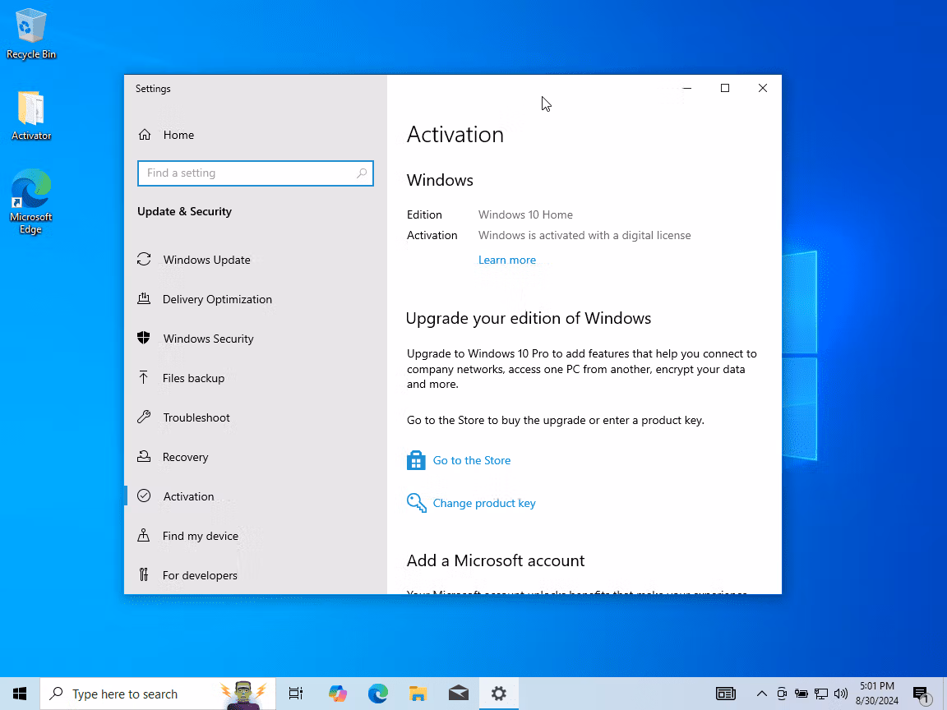The image size is (947, 710).
Task: Click Settings gear icon on taskbar
Action: tap(499, 694)
